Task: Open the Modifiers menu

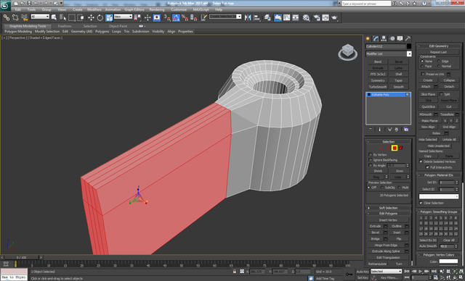Action: [x=94, y=9]
